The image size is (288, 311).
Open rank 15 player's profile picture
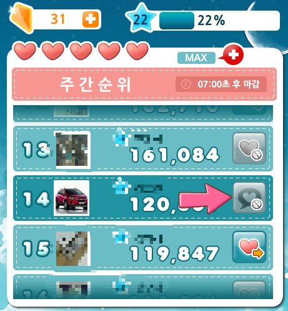(x=73, y=248)
